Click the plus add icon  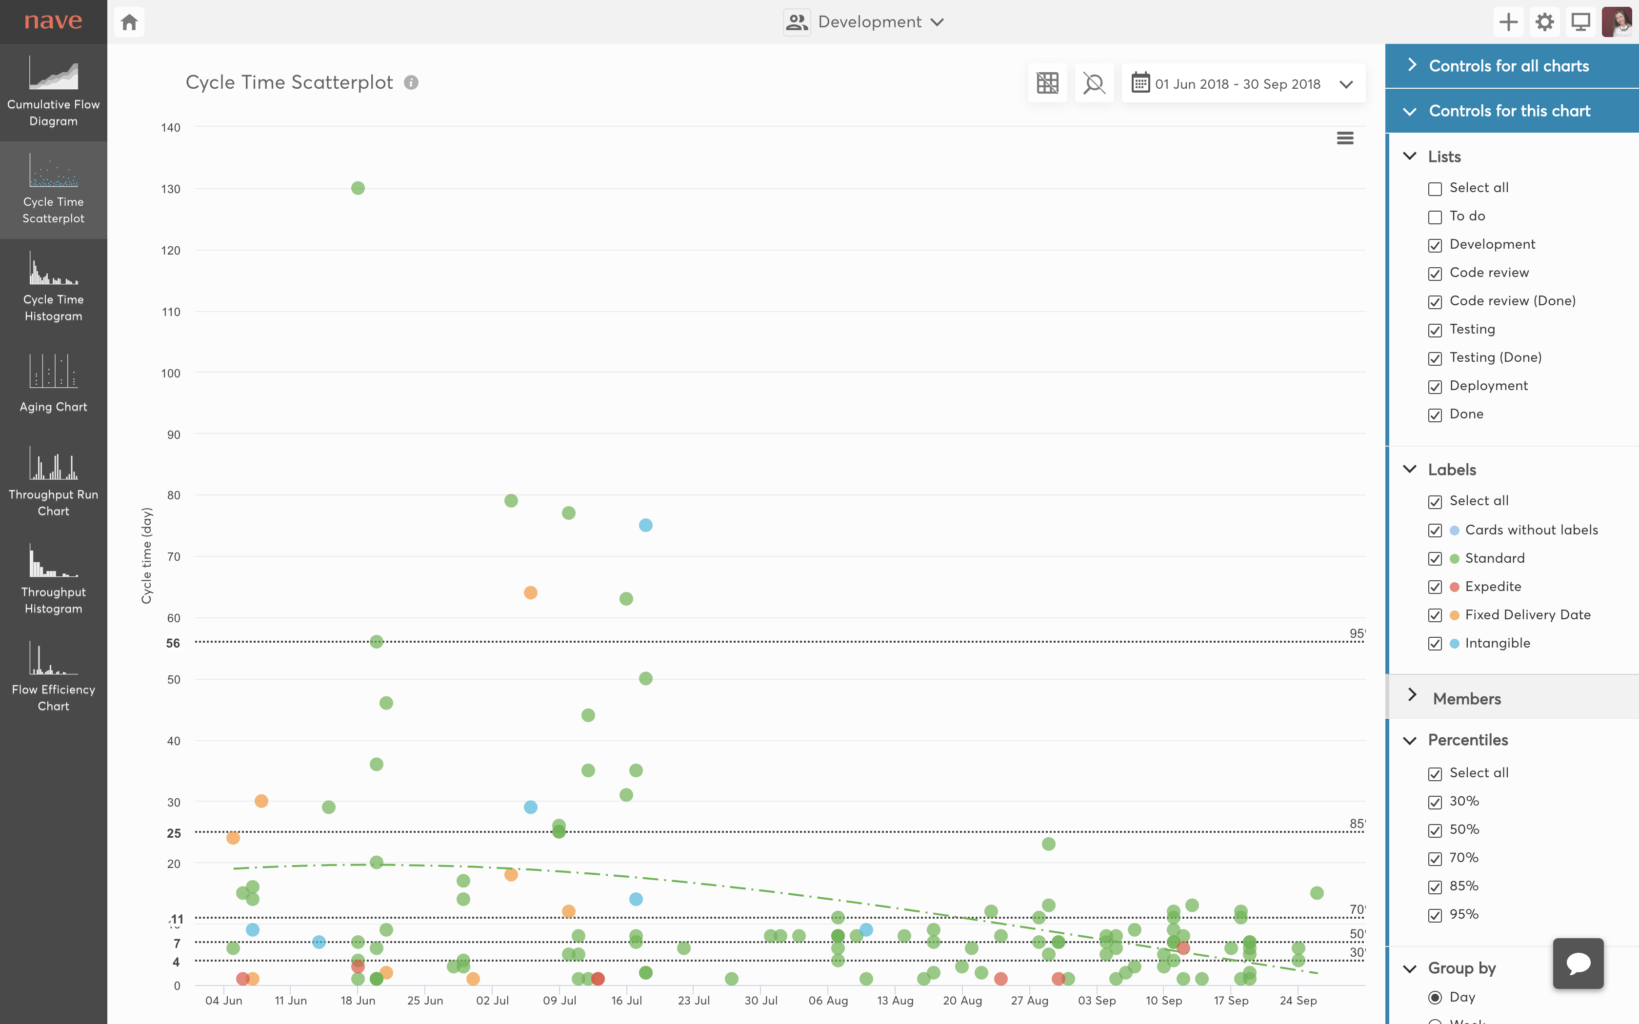coord(1508,22)
